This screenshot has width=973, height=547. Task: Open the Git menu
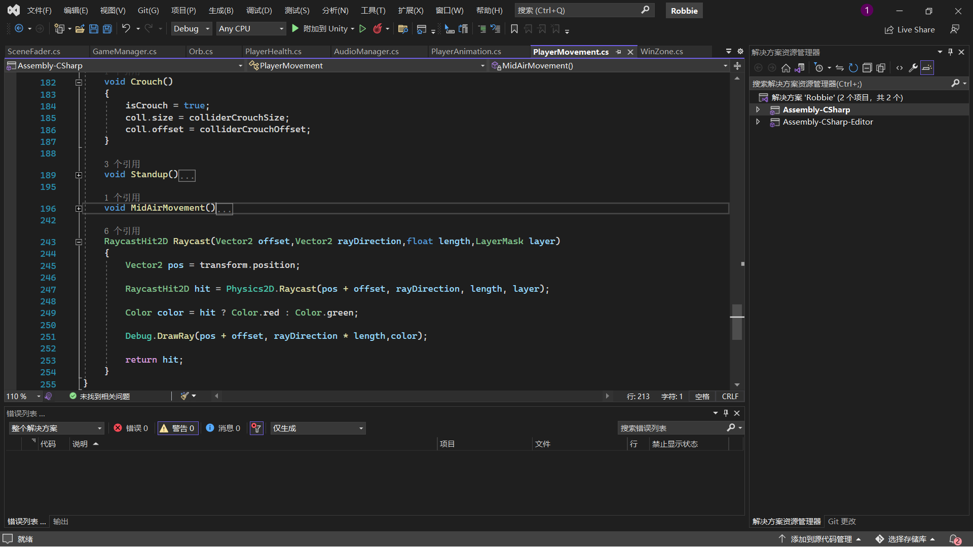[148, 10]
